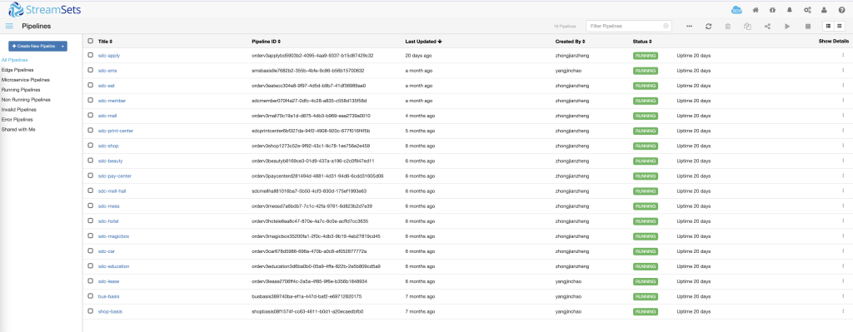Viewport: 853px width, 332px height.
Task: Clear the Filter Pipelines field icon
Action: point(666,26)
